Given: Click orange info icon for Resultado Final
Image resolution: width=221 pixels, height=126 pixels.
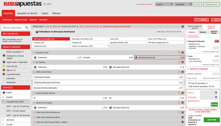Looking at the screenshot, I should [179, 52].
